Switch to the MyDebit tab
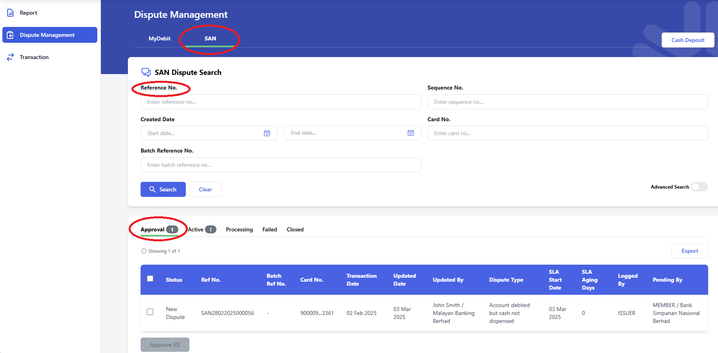Image resolution: width=718 pixels, height=353 pixels. point(160,38)
